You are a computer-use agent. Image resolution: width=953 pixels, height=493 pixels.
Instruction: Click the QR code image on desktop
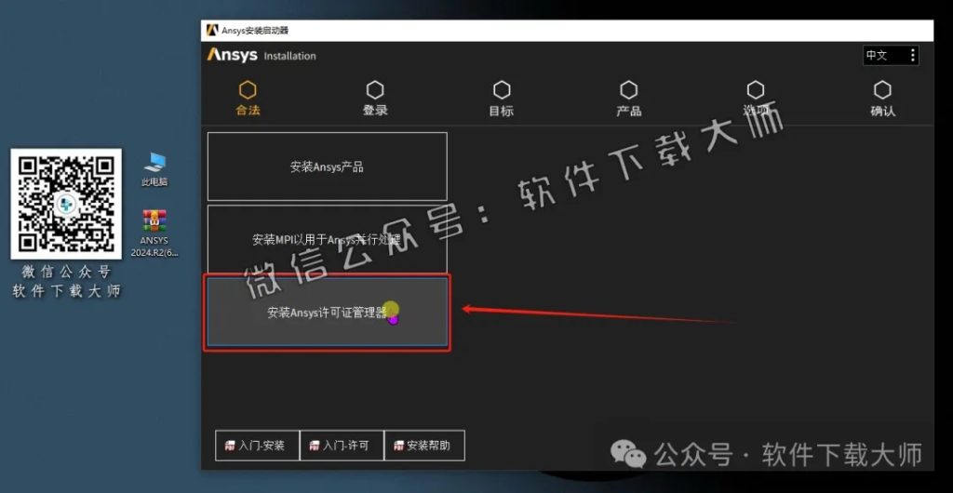(x=66, y=204)
